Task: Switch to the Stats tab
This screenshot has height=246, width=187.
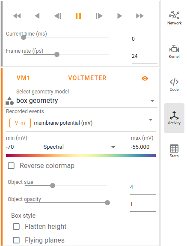Action: click(174, 151)
